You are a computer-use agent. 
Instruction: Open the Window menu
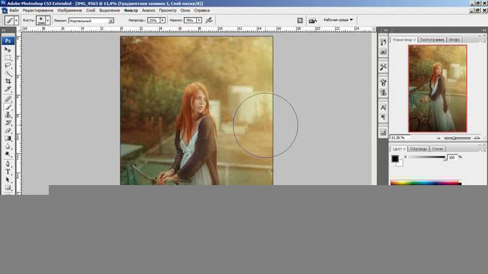(x=185, y=10)
